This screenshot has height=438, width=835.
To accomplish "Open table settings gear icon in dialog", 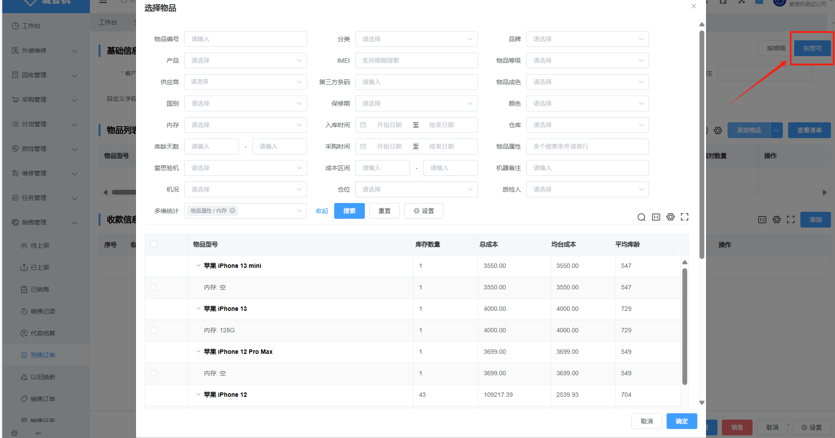I will tap(670, 217).
